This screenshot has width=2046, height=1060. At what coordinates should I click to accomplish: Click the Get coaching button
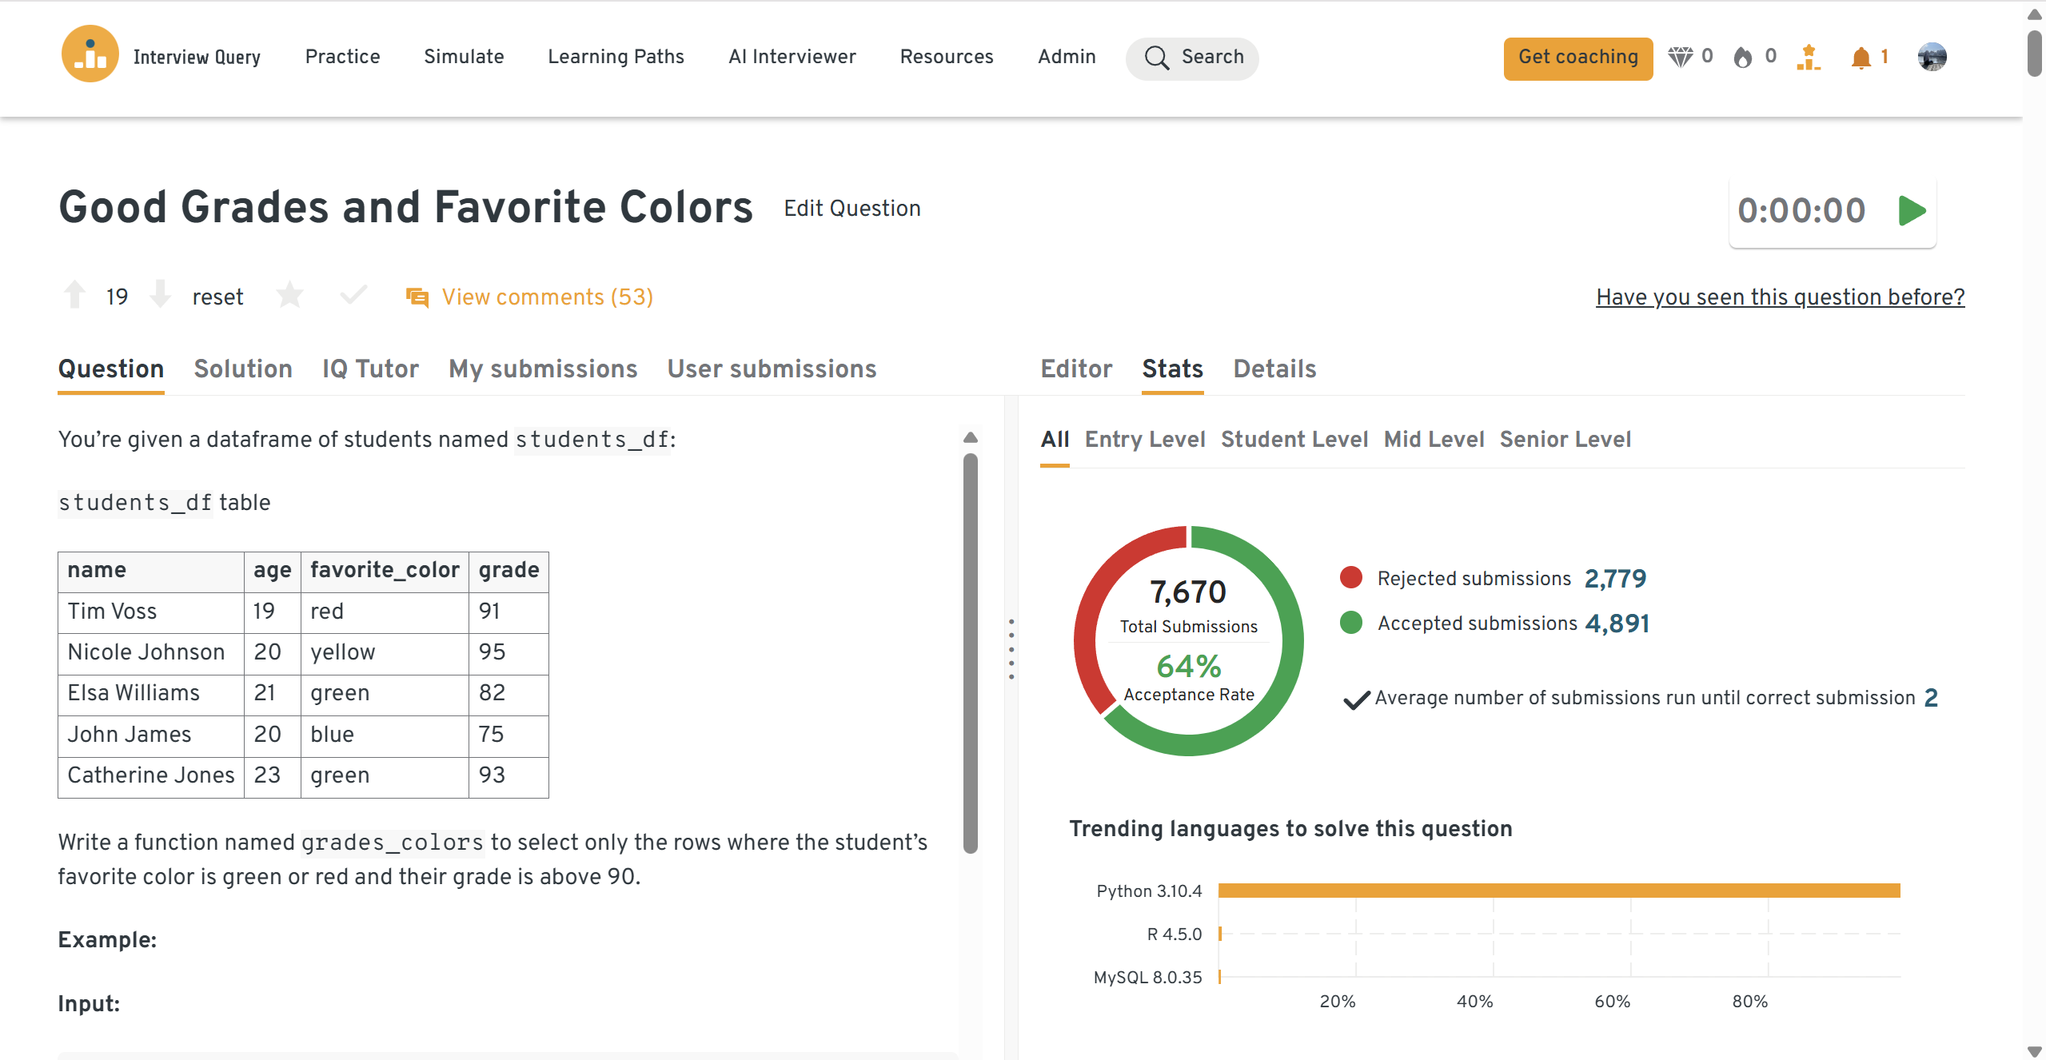pyautogui.click(x=1577, y=58)
